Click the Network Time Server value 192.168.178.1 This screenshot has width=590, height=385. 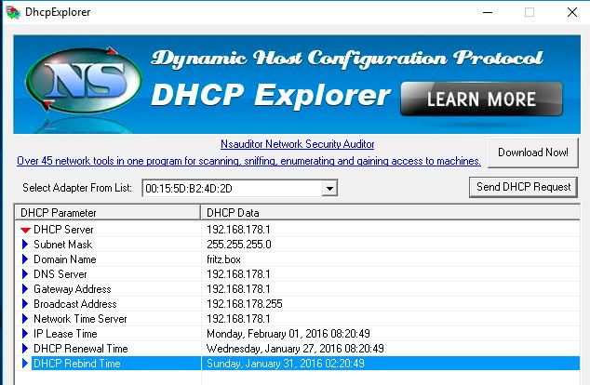[238, 319]
